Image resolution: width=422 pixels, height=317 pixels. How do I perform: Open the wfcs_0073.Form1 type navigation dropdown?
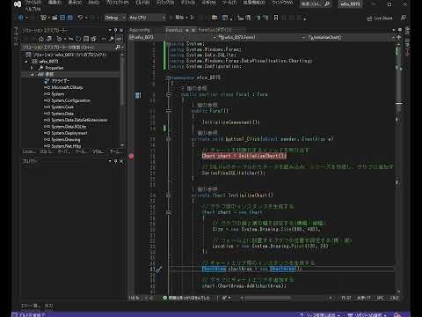tap(262, 37)
